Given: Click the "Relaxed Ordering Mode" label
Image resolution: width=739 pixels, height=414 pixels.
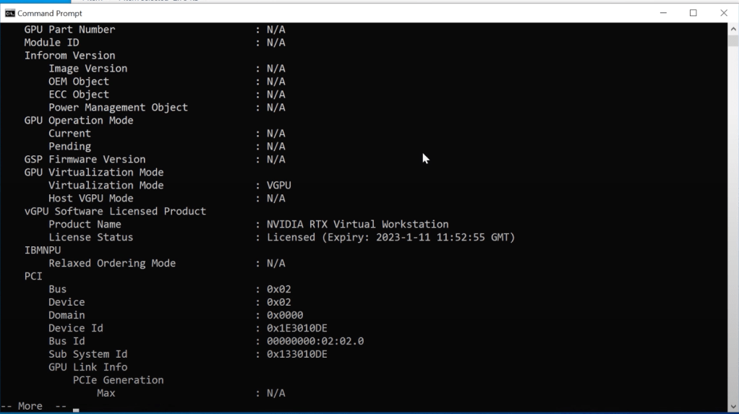Looking at the screenshot, I should (112, 263).
